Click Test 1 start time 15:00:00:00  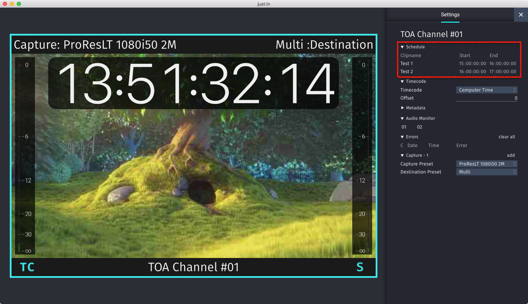472,63
